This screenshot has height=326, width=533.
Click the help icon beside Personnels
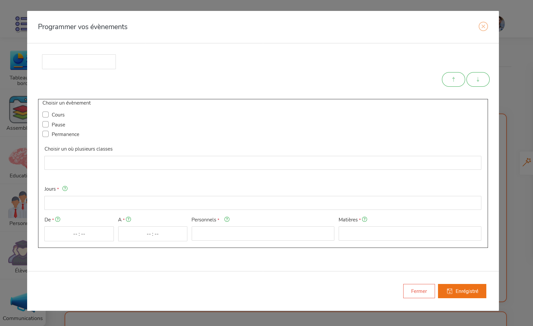click(x=227, y=219)
